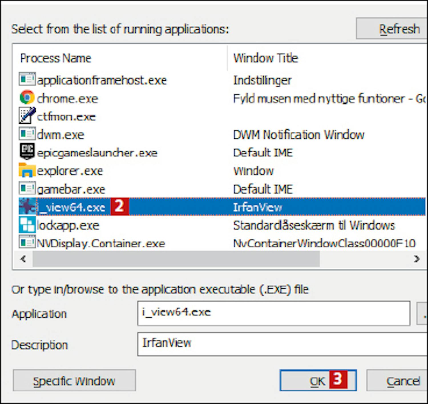This screenshot has width=428, height=404.
Task: Cancel the application selection dialog
Action: (x=403, y=380)
